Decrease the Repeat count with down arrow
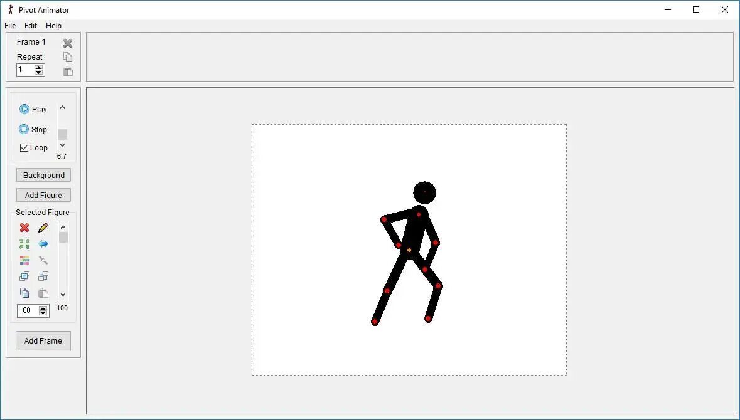 pos(39,73)
